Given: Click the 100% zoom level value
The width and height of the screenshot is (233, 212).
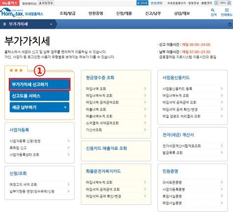Looking at the screenshot, I should click(x=223, y=3).
